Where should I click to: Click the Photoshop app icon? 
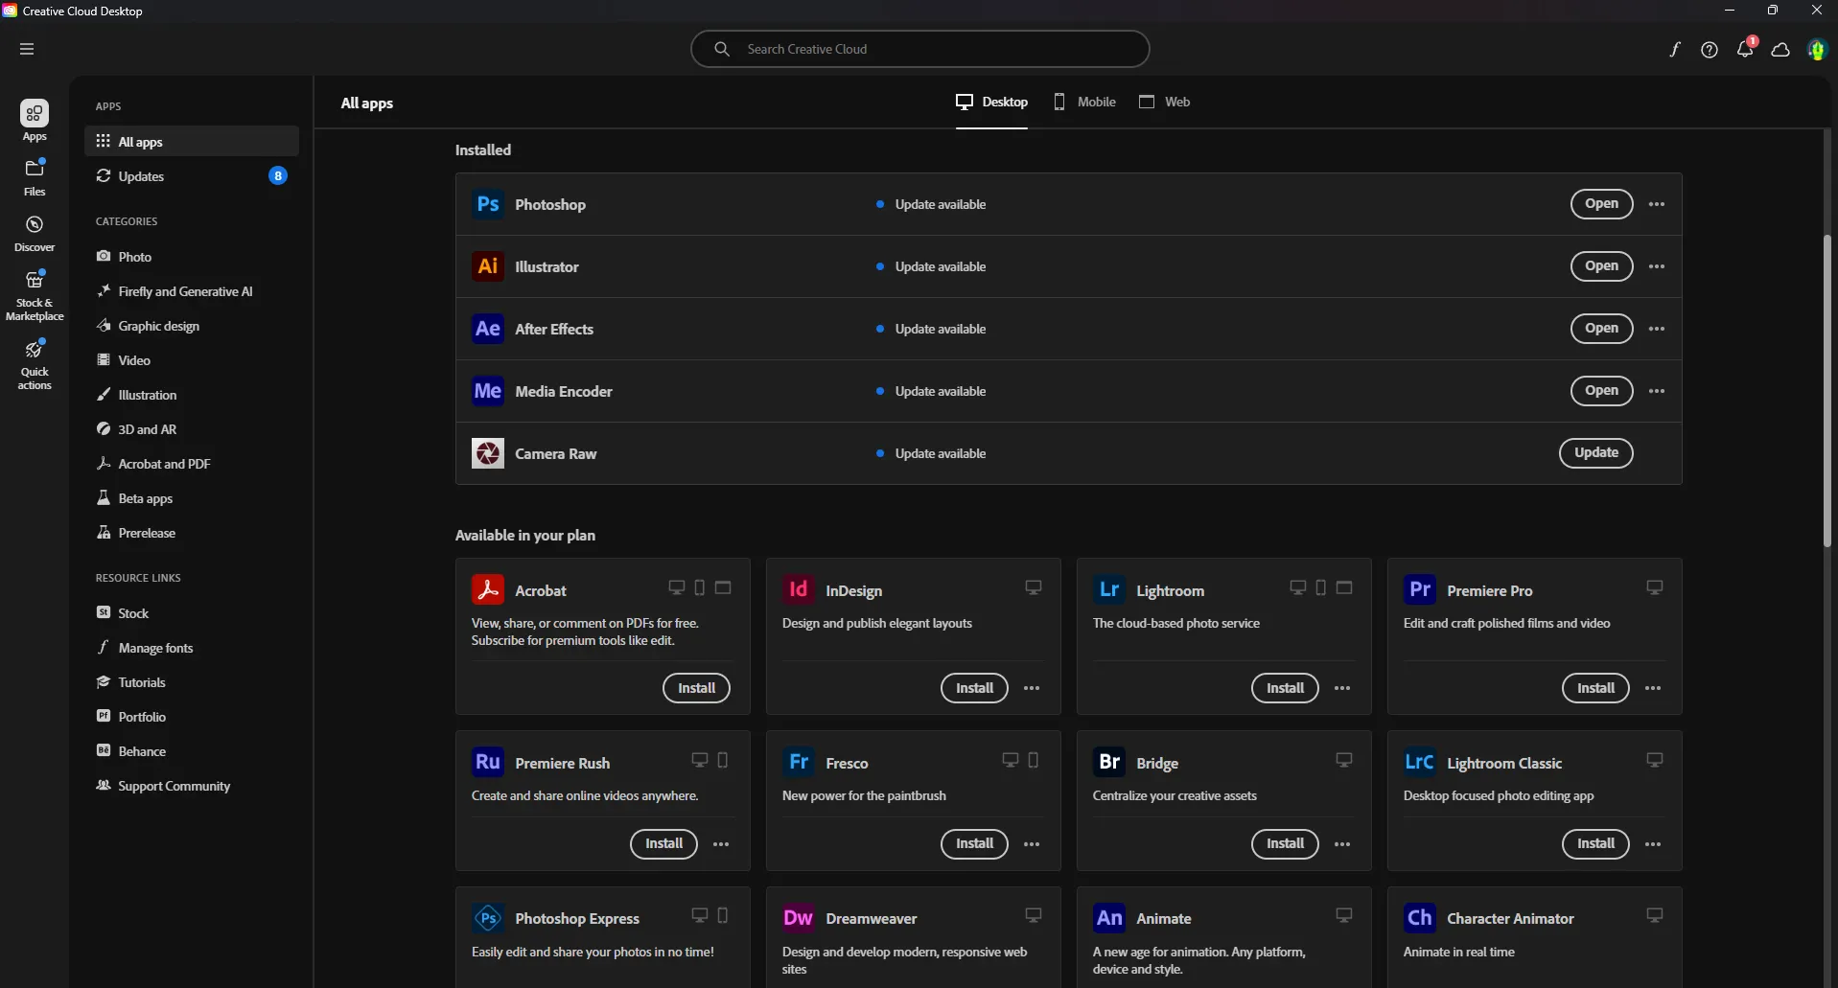[488, 204]
